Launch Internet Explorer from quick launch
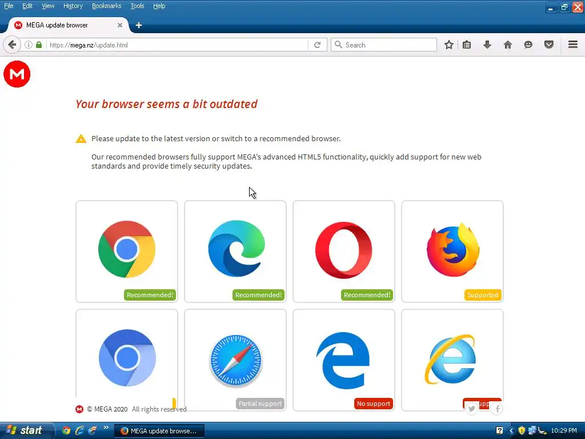 [x=79, y=430]
